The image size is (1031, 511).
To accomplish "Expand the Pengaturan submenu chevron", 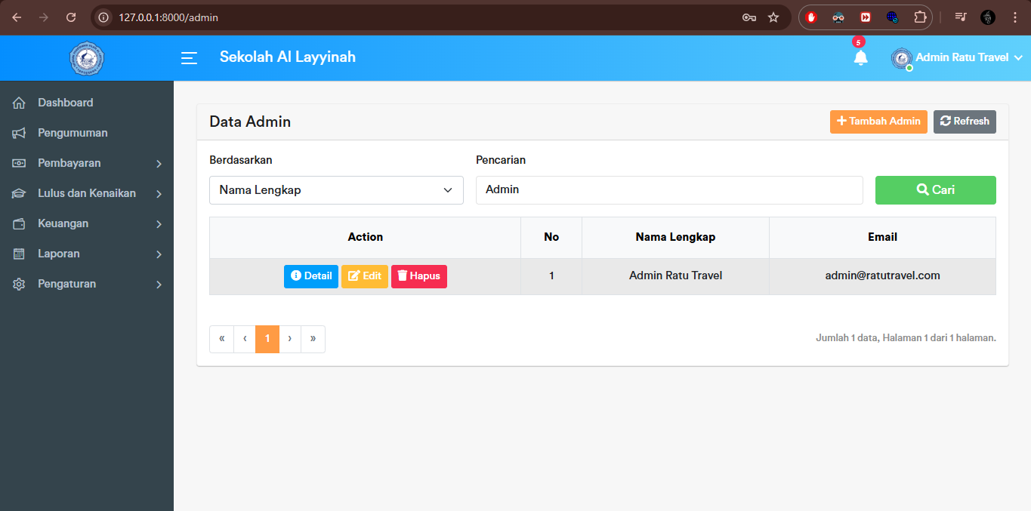I will [159, 285].
